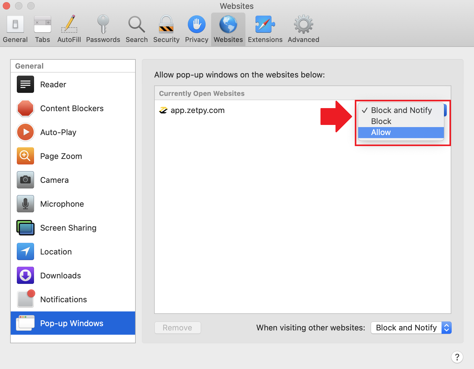This screenshot has width=474, height=369.
Task: Click the Page Zoom magnifier icon
Action: click(25, 156)
